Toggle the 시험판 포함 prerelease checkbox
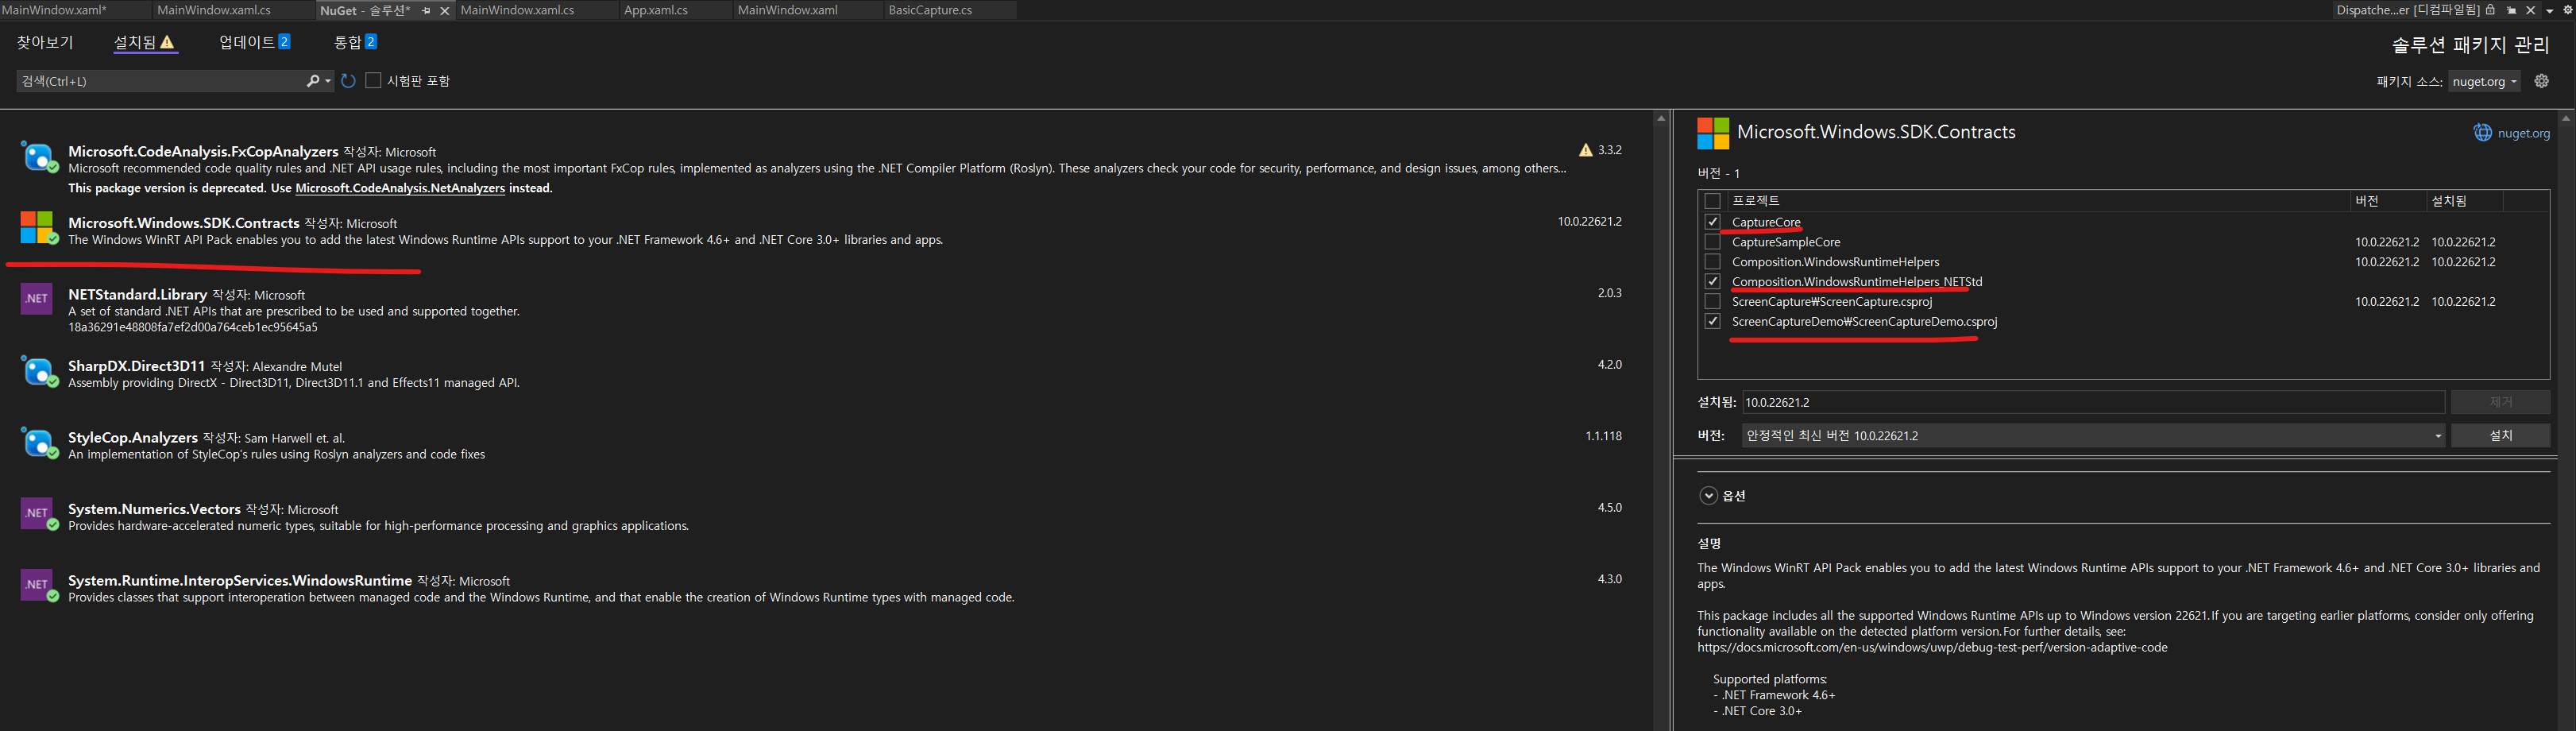 pos(373,81)
